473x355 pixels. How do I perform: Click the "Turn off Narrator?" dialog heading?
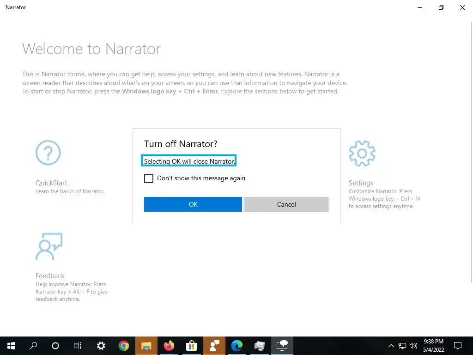pos(181,144)
